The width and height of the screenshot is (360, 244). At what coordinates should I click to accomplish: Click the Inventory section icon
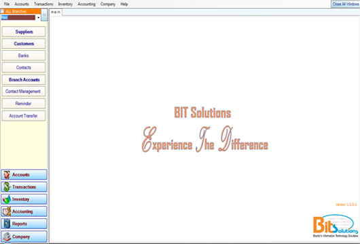(6, 199)
